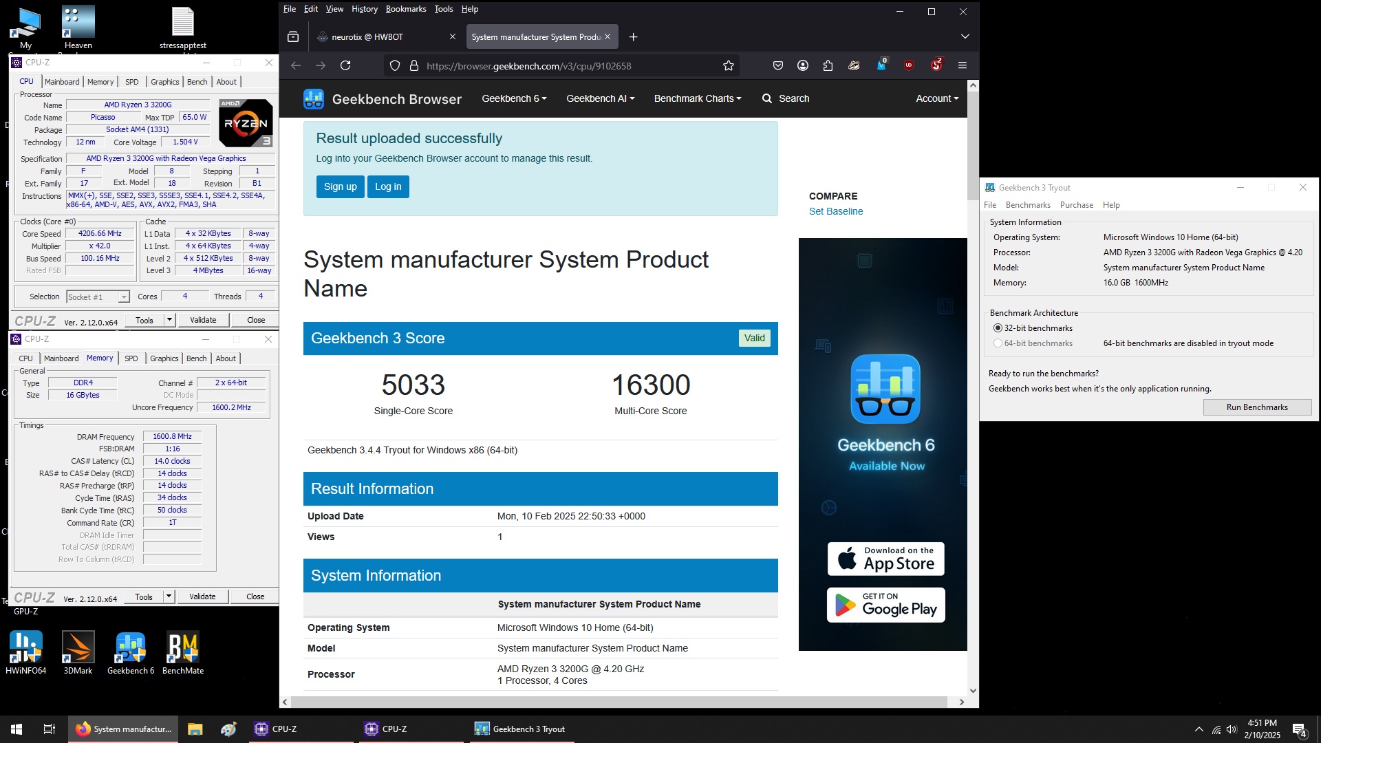
Task: Click Log in button
Action: [x=388, y=186]
